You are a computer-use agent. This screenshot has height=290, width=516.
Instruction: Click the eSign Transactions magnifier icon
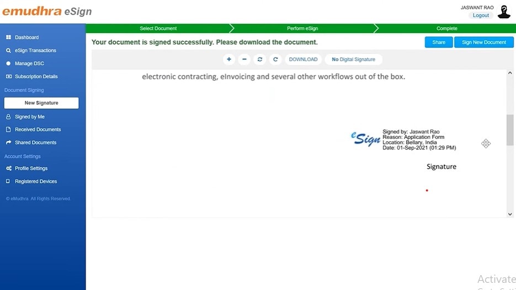click(9, 50)
